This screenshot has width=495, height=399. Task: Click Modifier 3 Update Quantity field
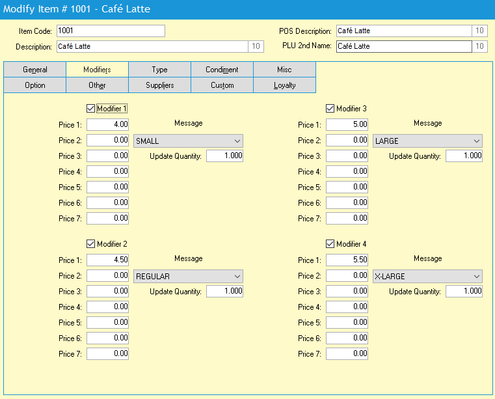464,156
